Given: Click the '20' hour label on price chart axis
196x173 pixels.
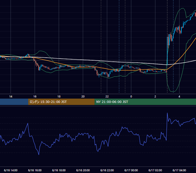Looking at the screenshot, I should [x=83, y=97].
